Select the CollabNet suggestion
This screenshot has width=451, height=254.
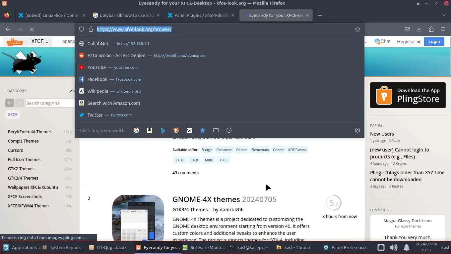219,44
